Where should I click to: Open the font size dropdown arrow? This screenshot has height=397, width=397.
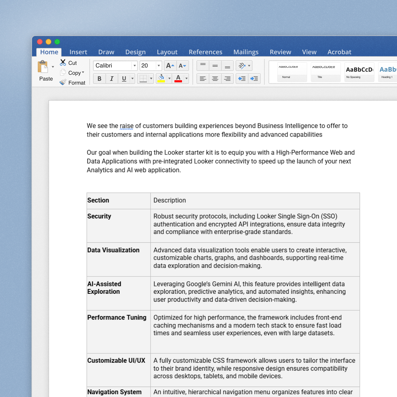[x=159, y=66]
